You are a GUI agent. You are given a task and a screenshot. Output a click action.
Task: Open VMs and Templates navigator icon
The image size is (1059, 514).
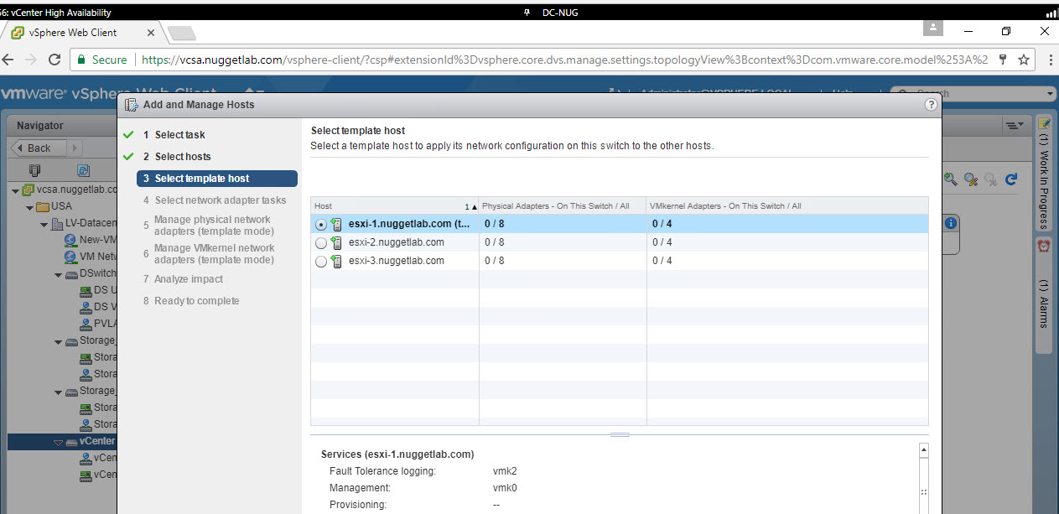(83, 169)
